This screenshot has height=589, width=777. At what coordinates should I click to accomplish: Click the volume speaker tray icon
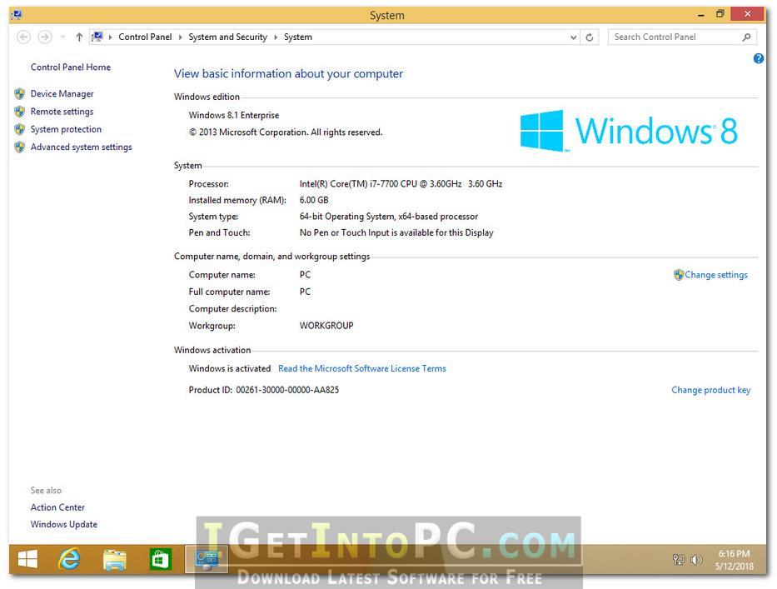point(696,560)
